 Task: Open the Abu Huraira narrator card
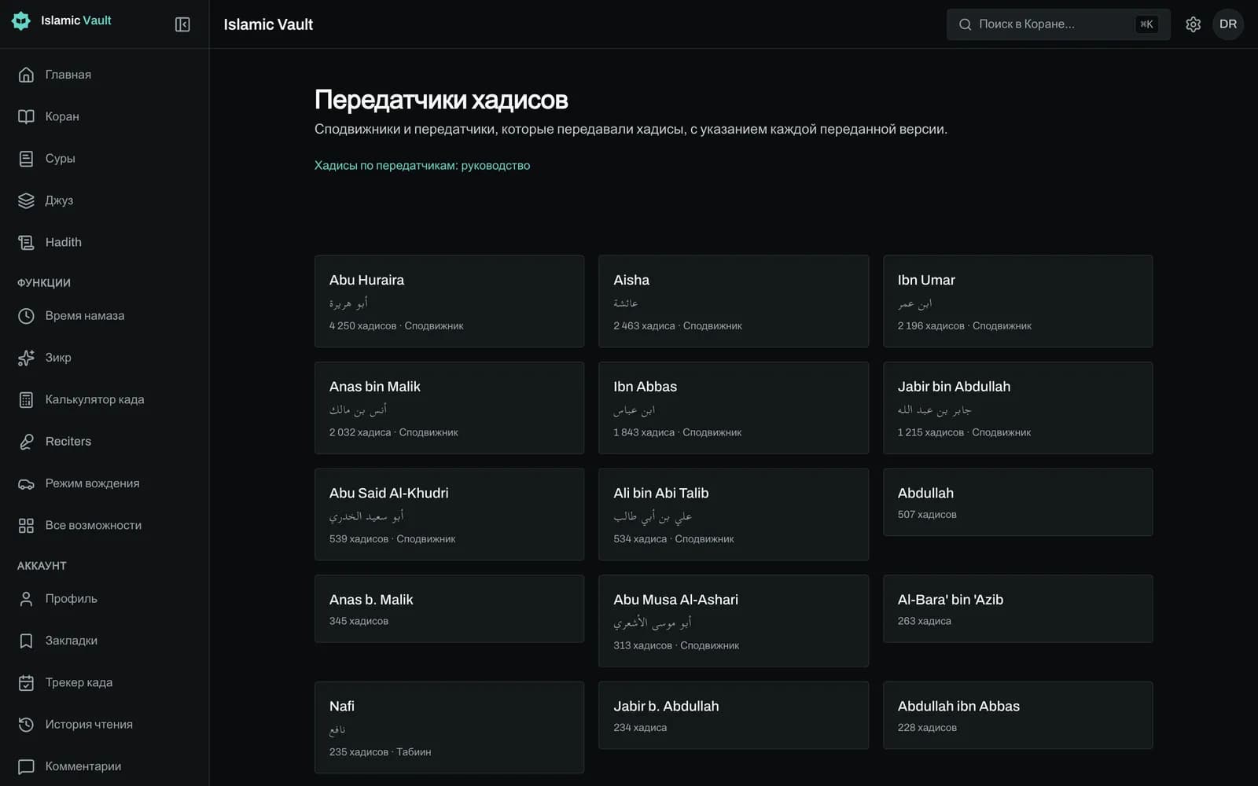[449, 301]
